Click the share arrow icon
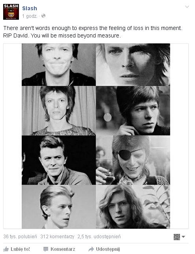The width and height of the screenshot is (195, 254). 91,249
